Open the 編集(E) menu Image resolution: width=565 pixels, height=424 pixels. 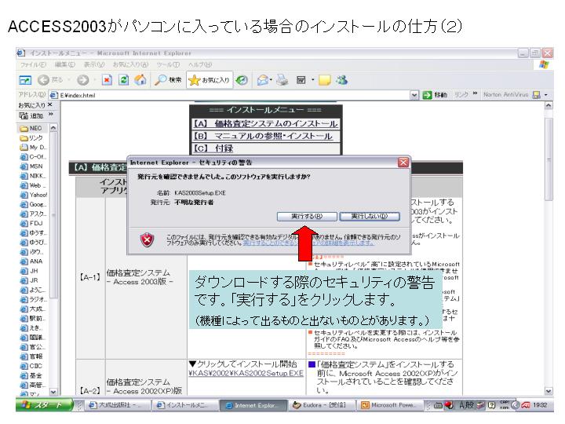(x=65, y=64)
